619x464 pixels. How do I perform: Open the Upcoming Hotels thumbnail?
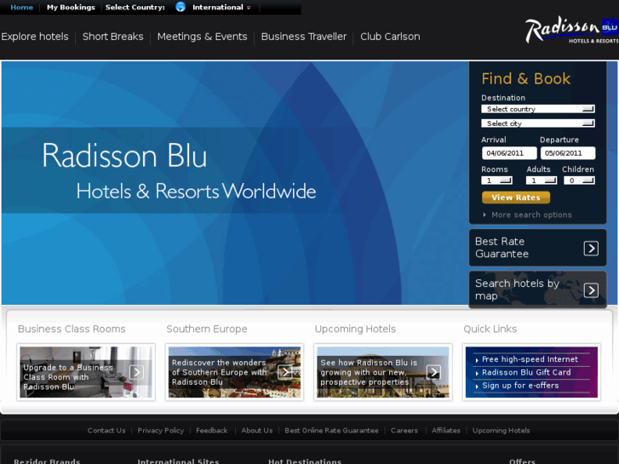point(383,372)
